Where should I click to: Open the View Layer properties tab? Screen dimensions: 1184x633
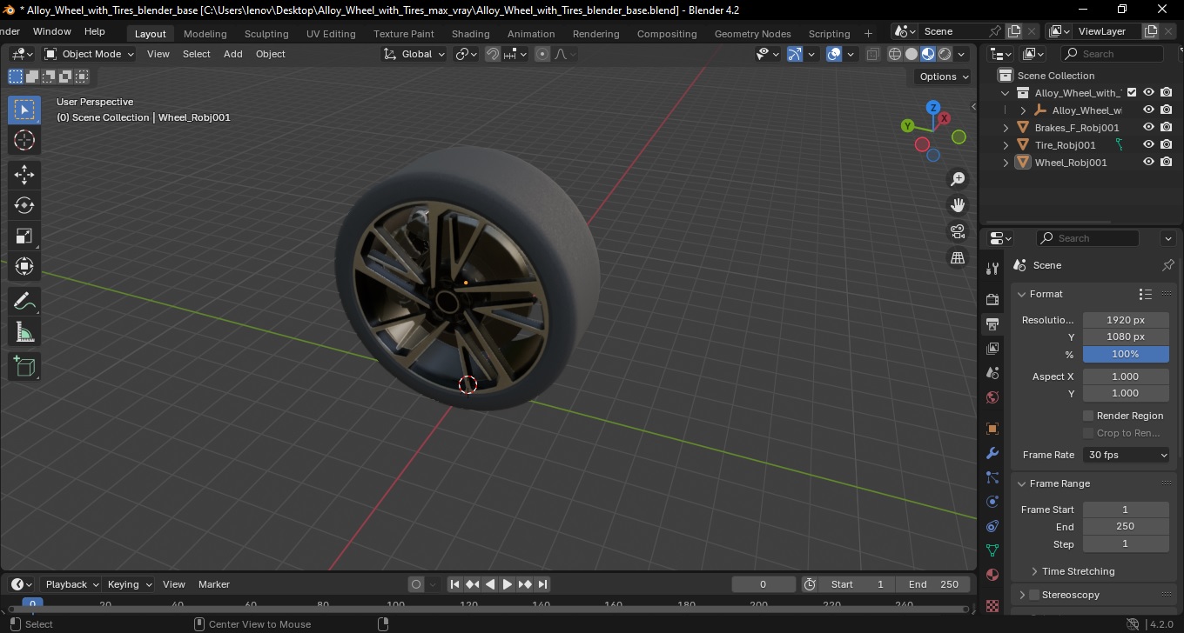coord(992,349)
